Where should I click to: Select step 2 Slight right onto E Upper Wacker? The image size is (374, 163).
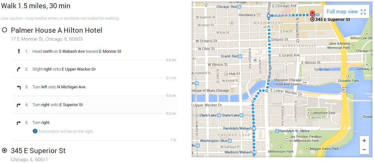[64, 69]
